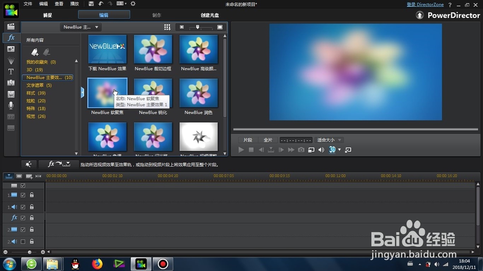Select the Effect Room fx icon

pyautogui.click(x=11, y=38)
